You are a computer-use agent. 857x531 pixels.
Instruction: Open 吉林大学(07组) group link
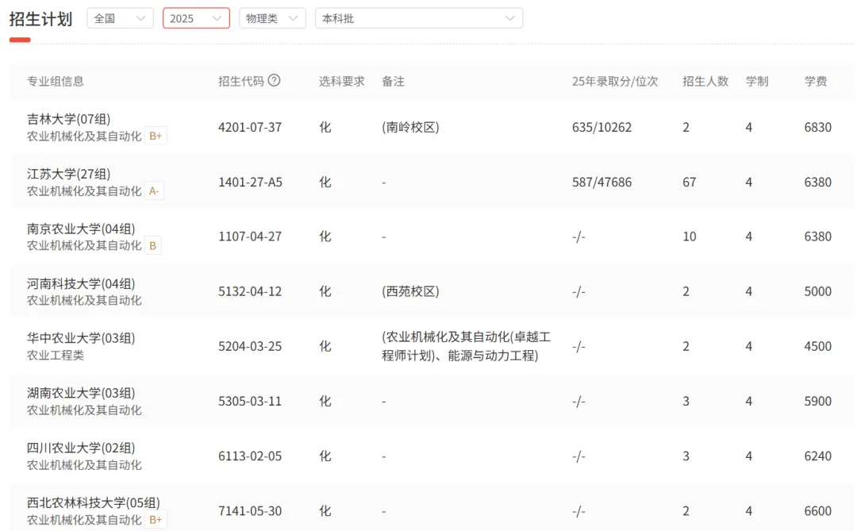(69, 119)
